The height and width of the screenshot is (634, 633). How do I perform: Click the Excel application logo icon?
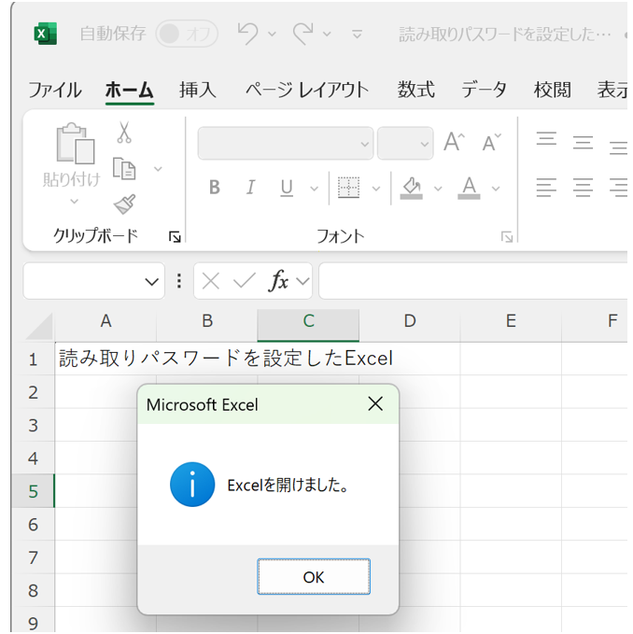[45, 34]
